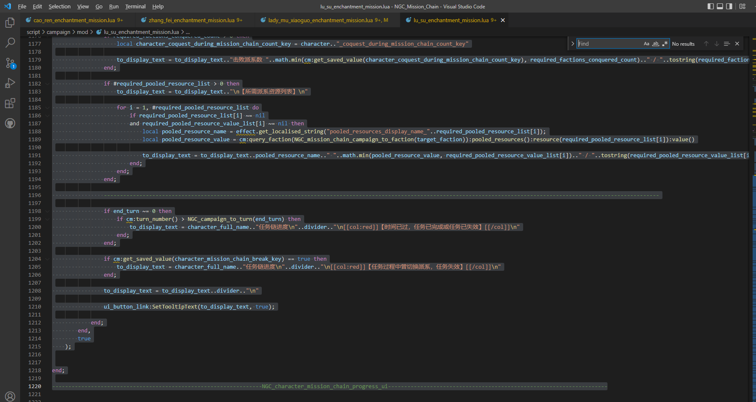Open the Terminal menu
This screenshot has width=756, height=402.
click(135, 6)
